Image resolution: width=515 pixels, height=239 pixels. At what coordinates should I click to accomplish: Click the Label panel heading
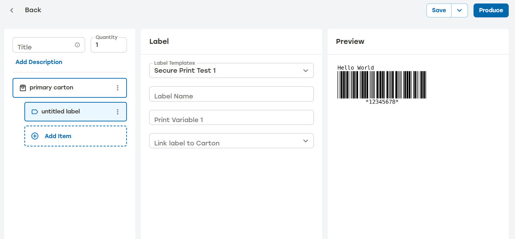(159, 41)
